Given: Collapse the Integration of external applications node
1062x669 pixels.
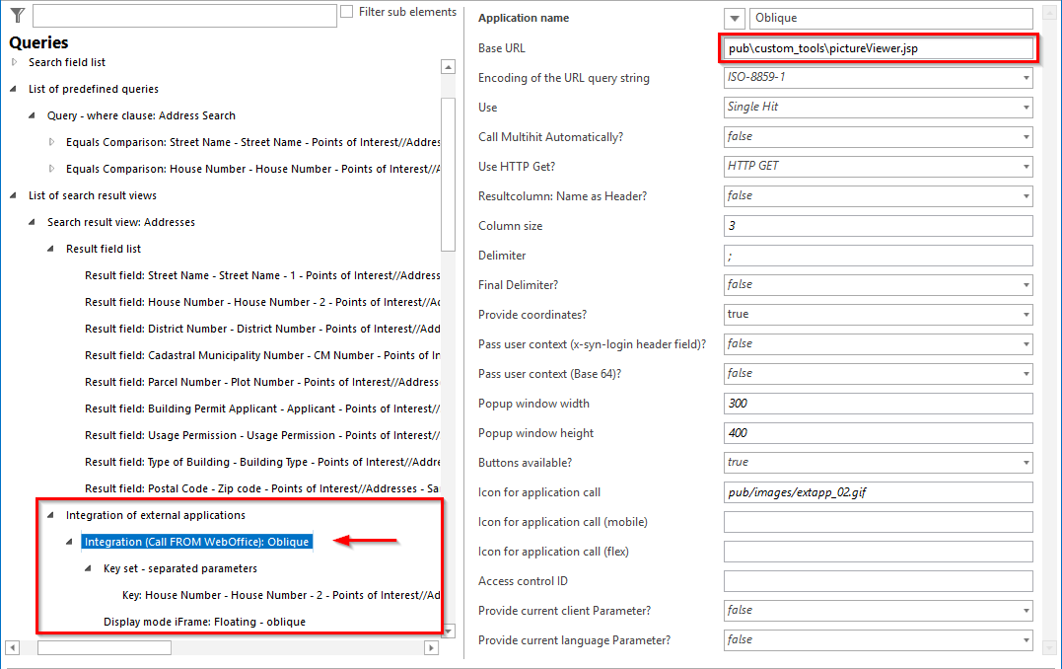Looking at the screenshot, I should tap(49, 514).
